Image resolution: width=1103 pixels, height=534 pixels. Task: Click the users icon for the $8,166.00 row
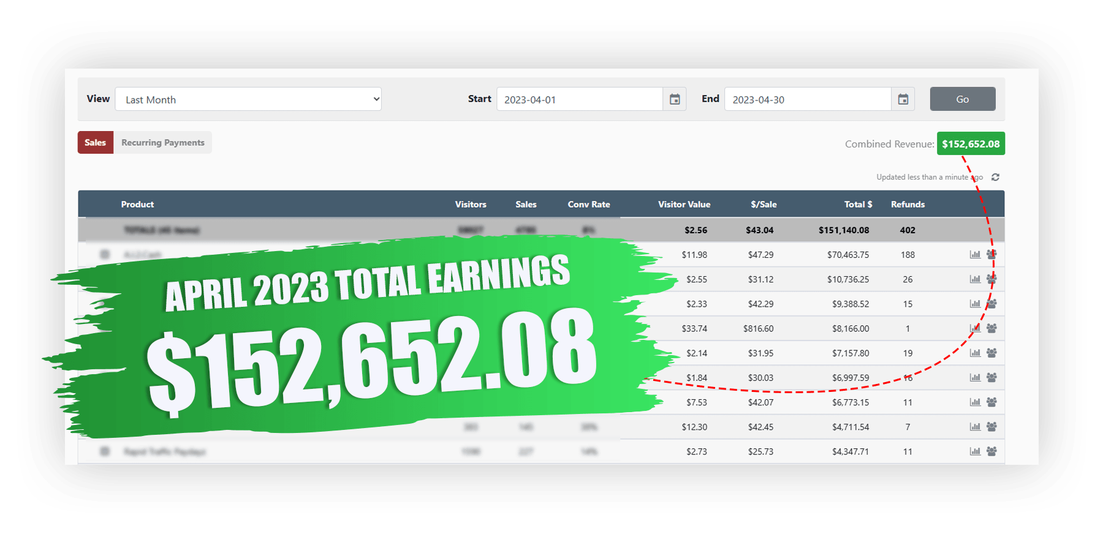[x=991, y=328]
